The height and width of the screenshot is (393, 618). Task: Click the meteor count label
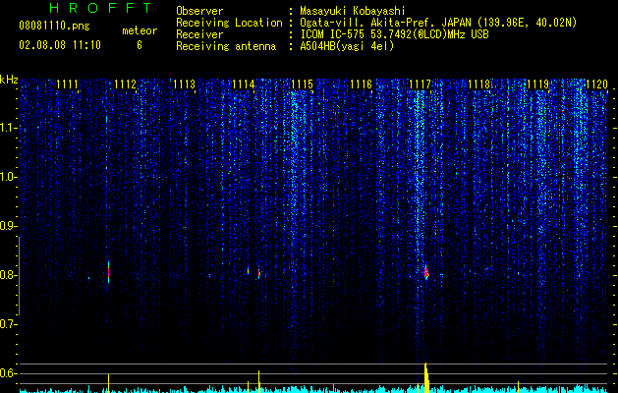[x=140, y=30]
